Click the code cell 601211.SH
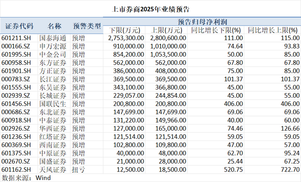Image resolution: width=301 pixels, height=182 pixels. 16,38
